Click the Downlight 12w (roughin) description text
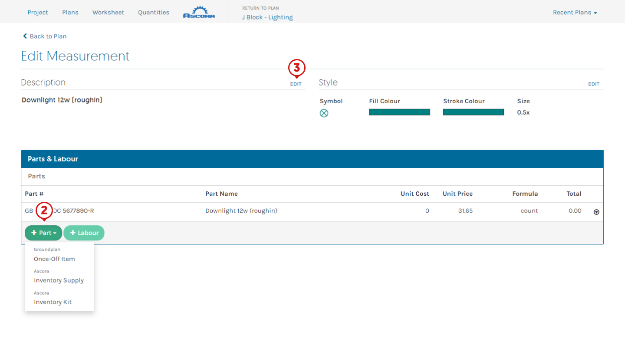The height and width of the screenshot is (348, 625). 62,100
